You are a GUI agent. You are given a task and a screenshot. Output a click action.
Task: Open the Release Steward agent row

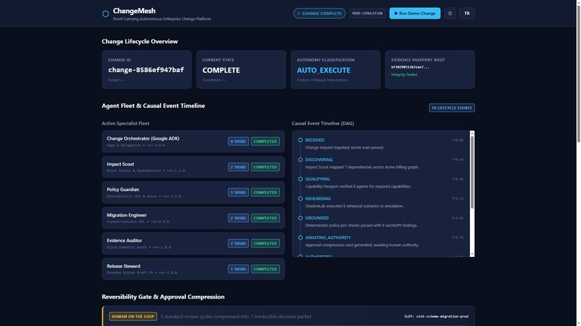click(193, 269)
